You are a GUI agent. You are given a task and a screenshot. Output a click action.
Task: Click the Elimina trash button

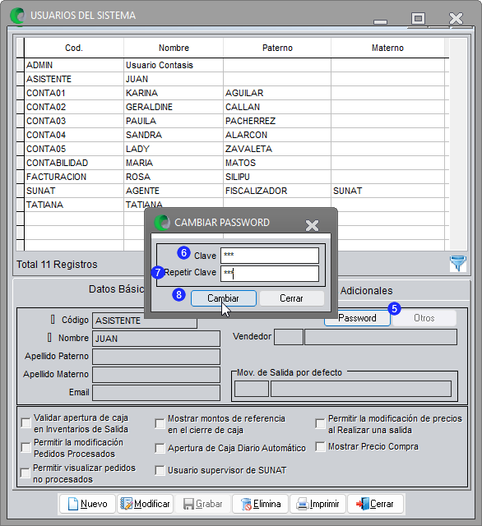[x=261, y=504]
